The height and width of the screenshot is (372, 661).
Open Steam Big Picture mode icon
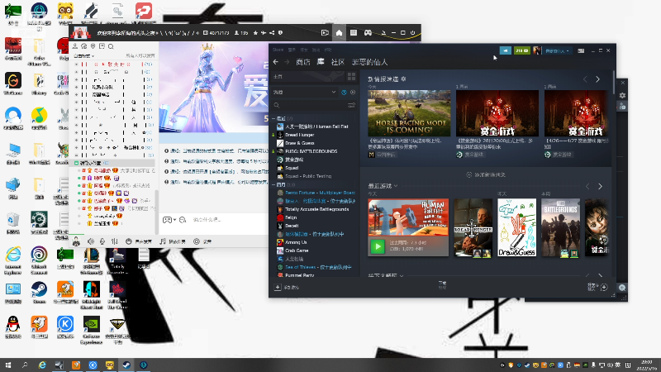(x=581, y=50)
